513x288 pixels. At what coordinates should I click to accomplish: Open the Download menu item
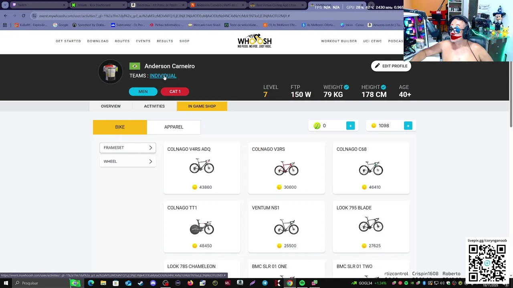pos(98,41)
